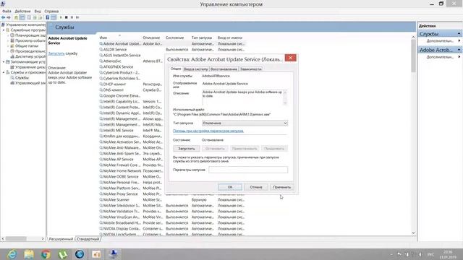Expand the Общие папки tree node
Screen dimensions: 463x260
[8, 46]
